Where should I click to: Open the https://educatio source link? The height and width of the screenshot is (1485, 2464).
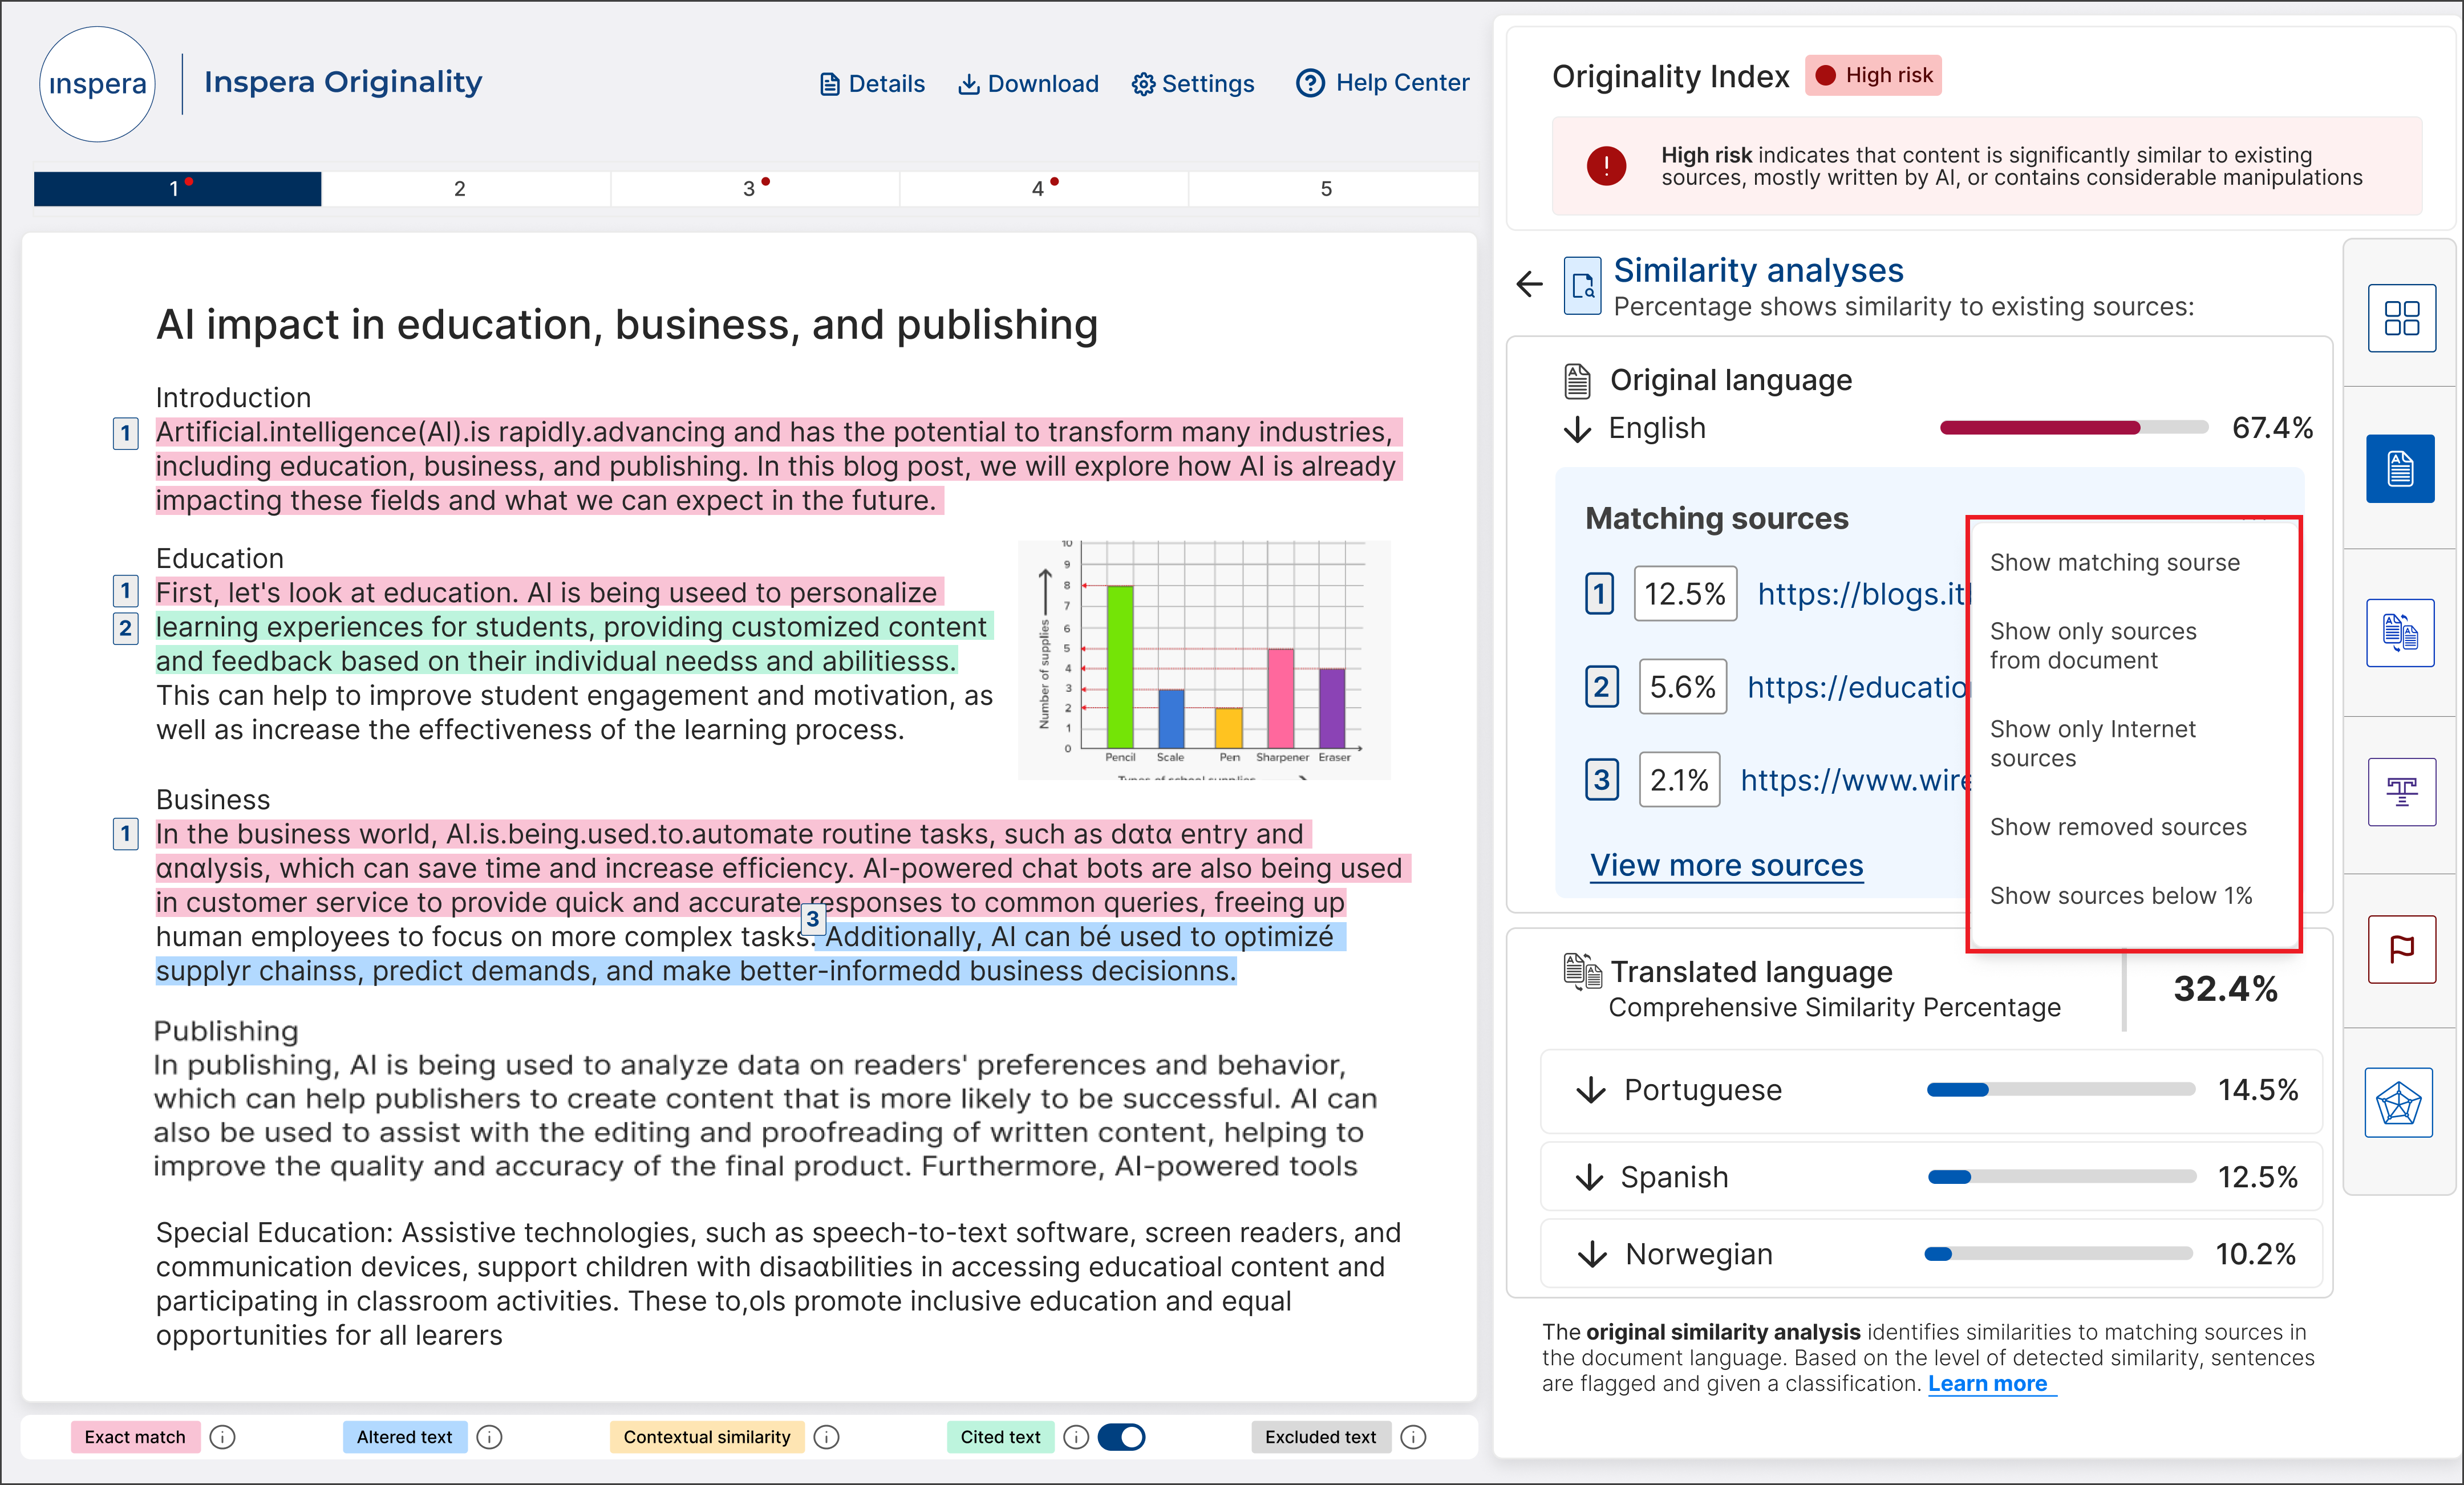[x=1857, y=687]
